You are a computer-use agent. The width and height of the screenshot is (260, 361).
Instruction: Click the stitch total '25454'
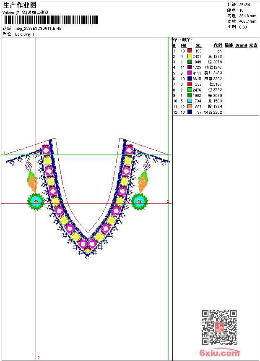coord(244,5)
